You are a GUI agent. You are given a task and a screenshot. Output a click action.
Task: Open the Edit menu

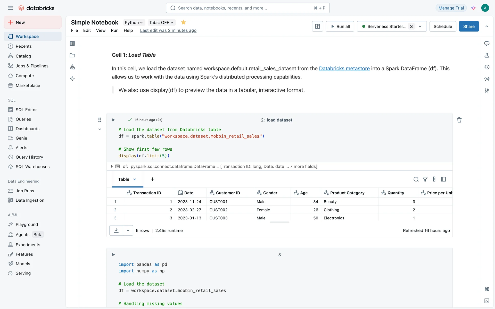point(87,30)
